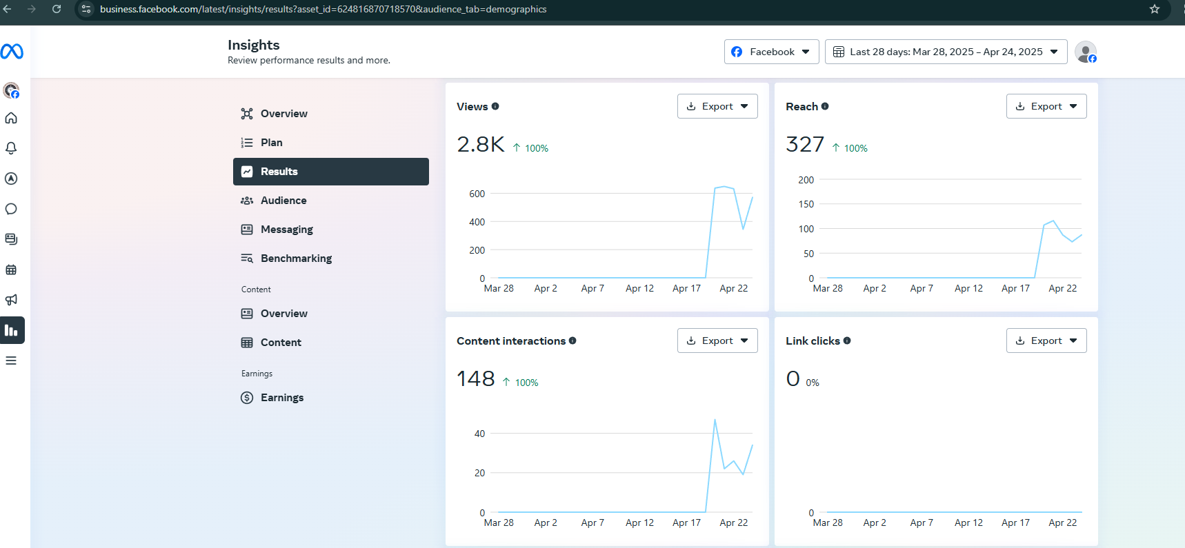Viewport: 1185px width, 548px height.
Task: Open the Ads compass icon in sidebar
Action: tap(11, 179)
